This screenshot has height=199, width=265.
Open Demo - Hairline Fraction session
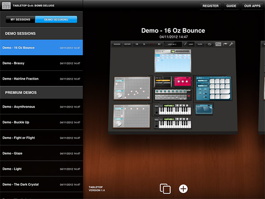tap(41, 79)
